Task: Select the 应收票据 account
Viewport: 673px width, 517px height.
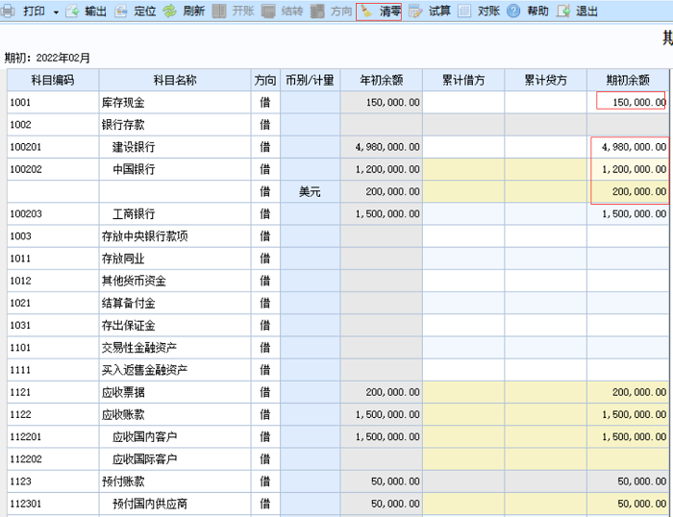Action: coord(175,393)
